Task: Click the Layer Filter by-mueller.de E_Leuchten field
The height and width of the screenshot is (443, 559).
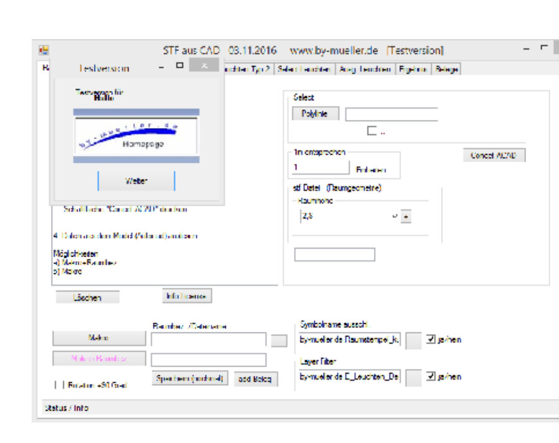Action: pyautogui.click(x=350, y=377)
